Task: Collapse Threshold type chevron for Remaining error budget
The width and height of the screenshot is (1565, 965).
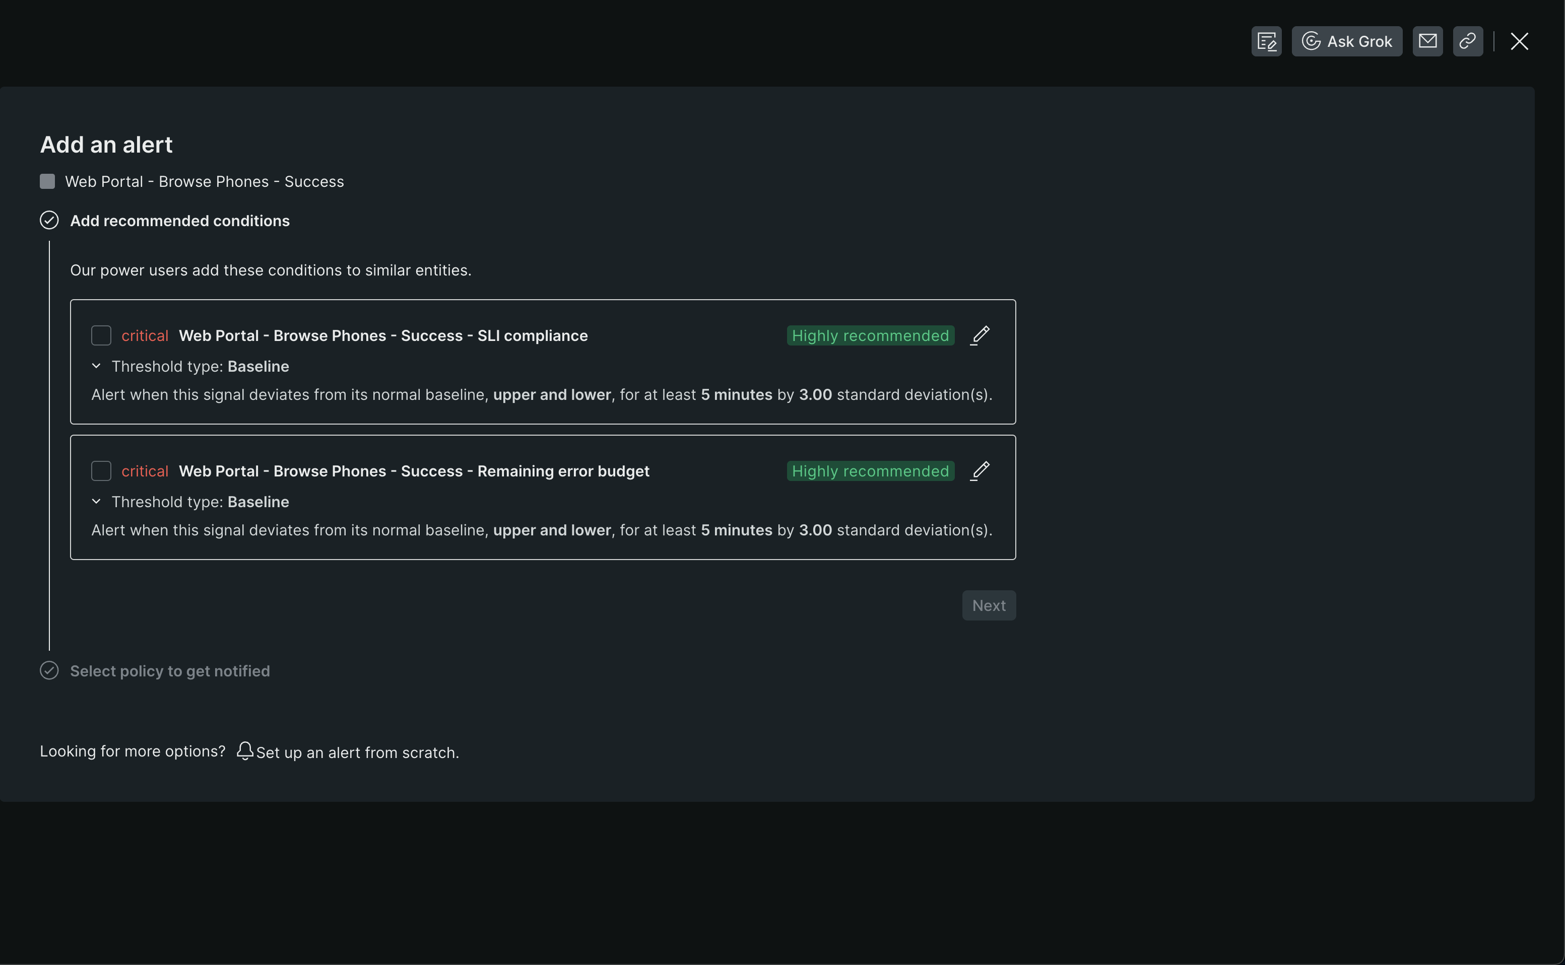Action: pos(96,502)
